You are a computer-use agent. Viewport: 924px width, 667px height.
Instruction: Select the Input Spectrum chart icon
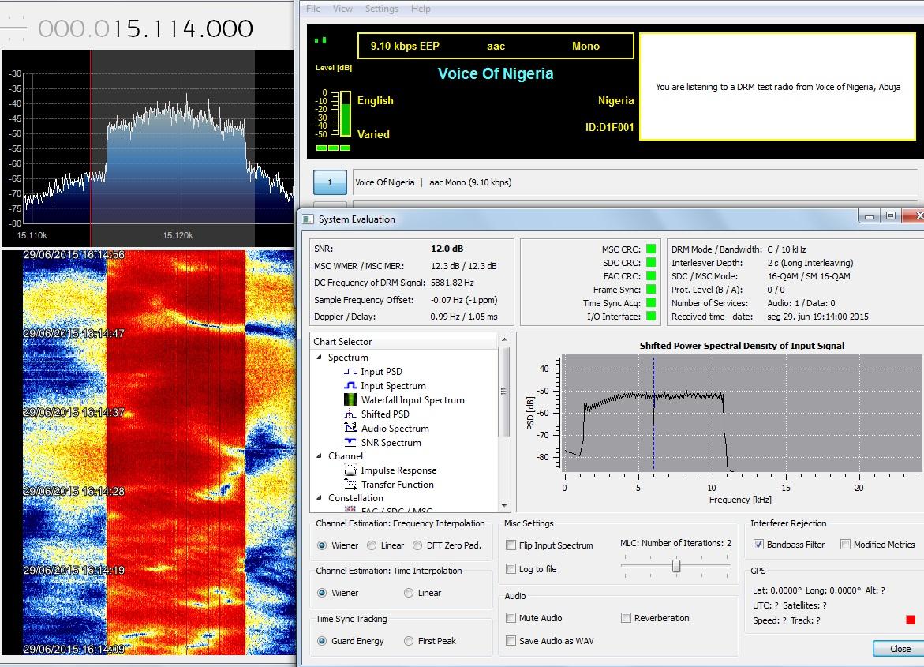pyautogui.click(x=351, y=386)
